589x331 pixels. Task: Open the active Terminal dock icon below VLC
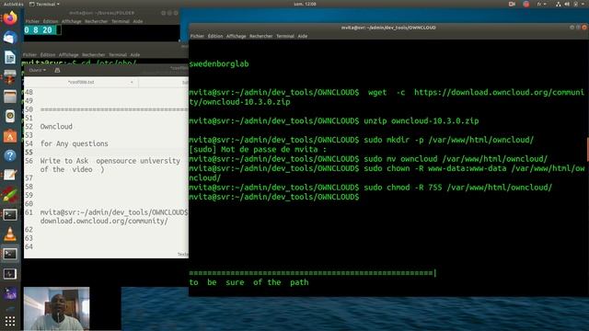(10, 254)
